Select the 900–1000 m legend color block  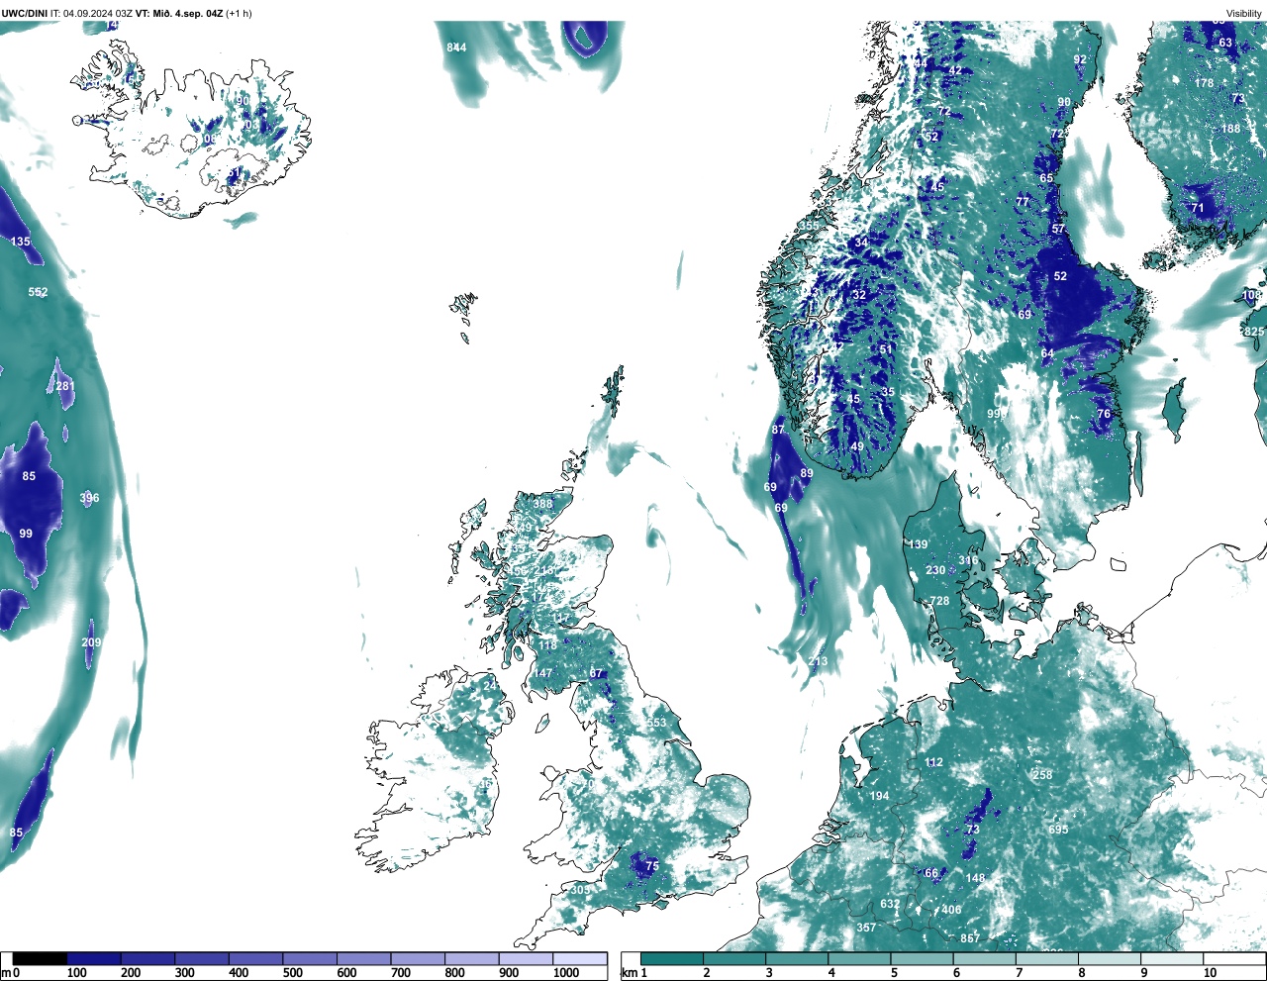(x=526, y=958)
